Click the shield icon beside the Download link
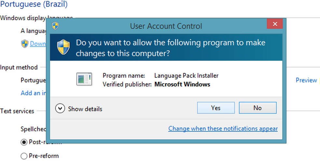Image resolution: width=320 pixels, height=161 pixels. [x=25, y=44]
